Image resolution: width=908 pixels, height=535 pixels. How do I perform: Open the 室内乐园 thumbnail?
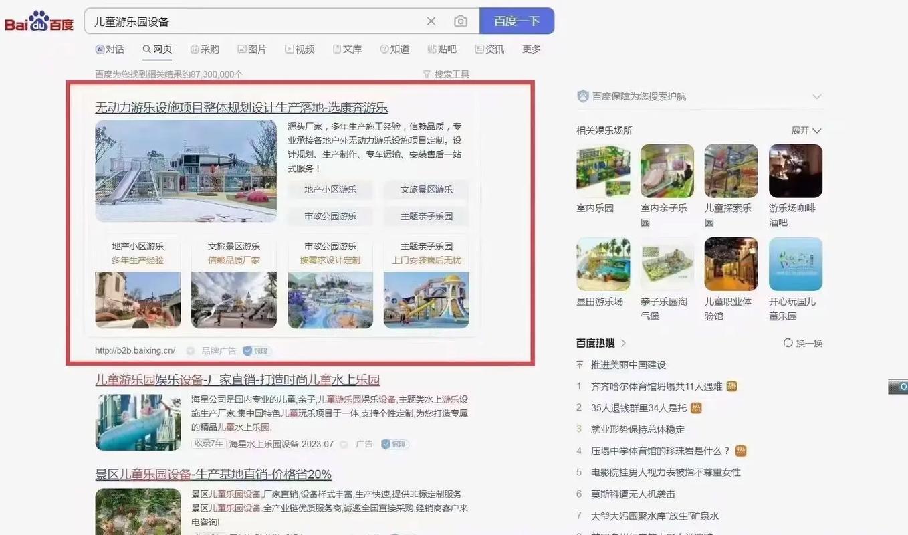pyautogui.click(x=602, y=170)
